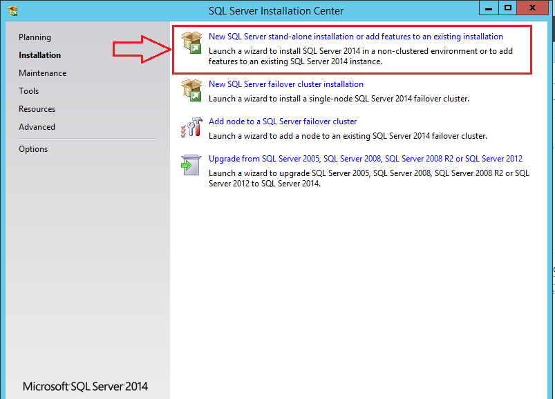Screen dimensions: 555x399
Task: Launch New SQL Server stand-alone installation link
Action: pos(356,37)
